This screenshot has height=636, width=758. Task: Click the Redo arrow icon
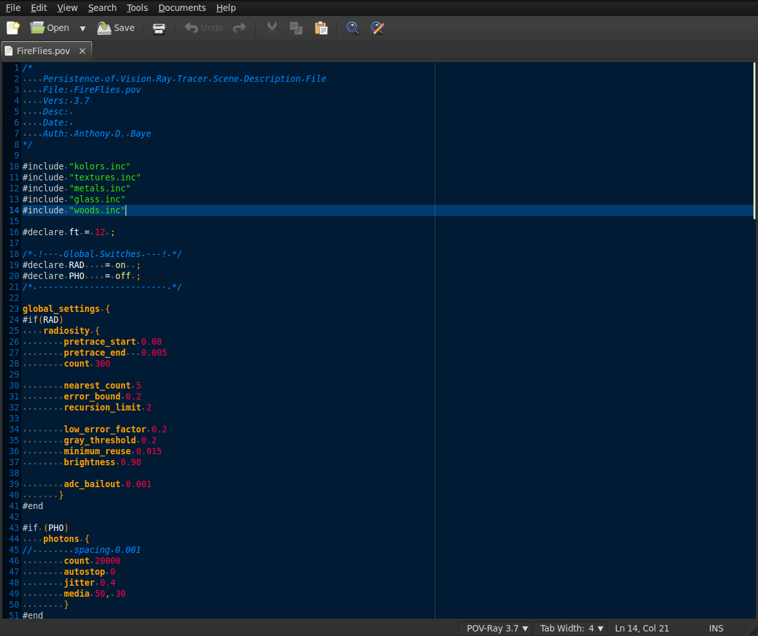coord(240,28)
